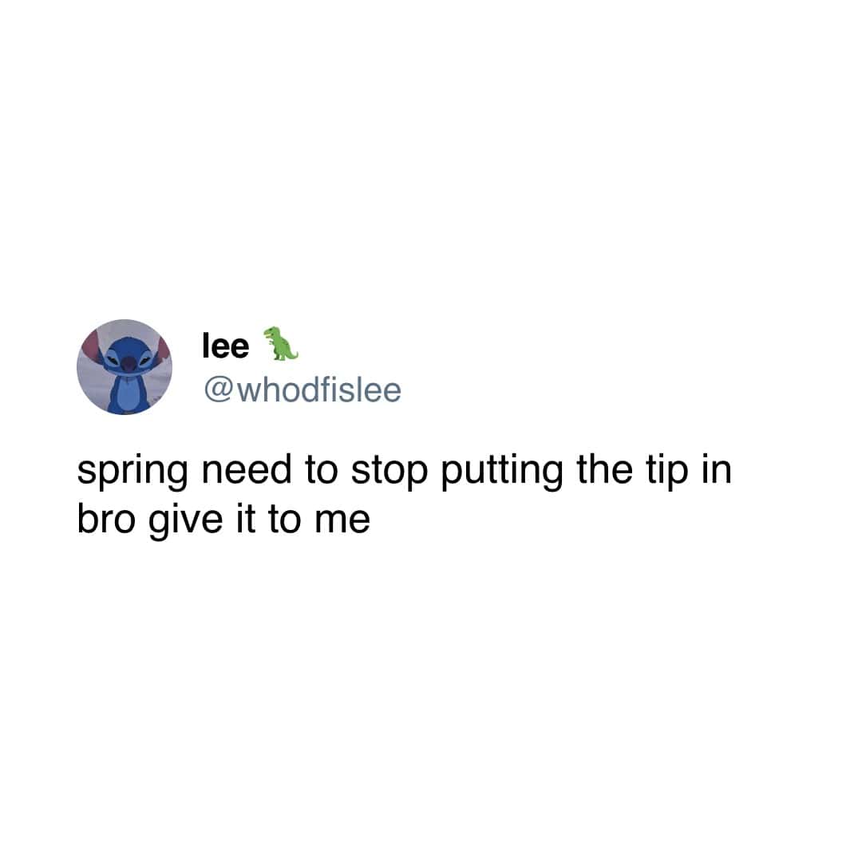Click the word bro in tweet
Image resolution: width=862 pixels, height=862 pixels.
(106, 519)
